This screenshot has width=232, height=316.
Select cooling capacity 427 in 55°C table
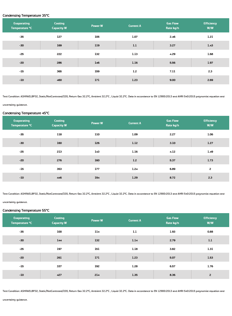59,275
